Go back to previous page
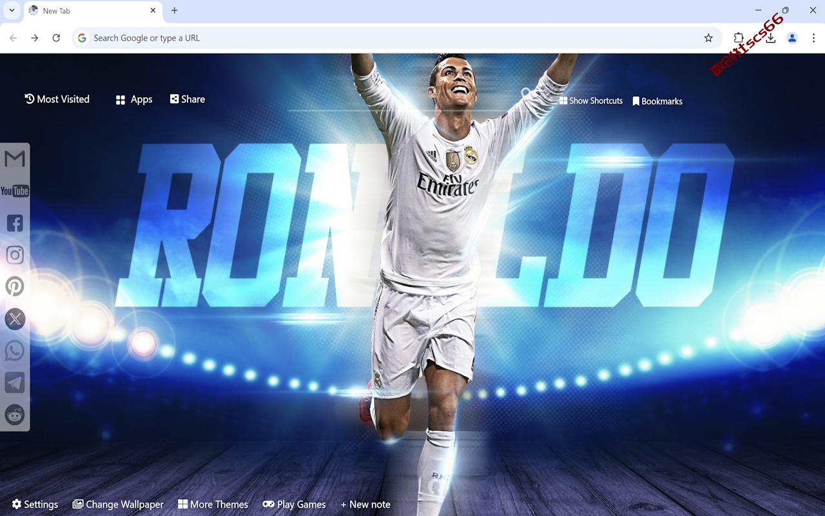The height and width of the screenshot is (516, 825). (14, 38)
